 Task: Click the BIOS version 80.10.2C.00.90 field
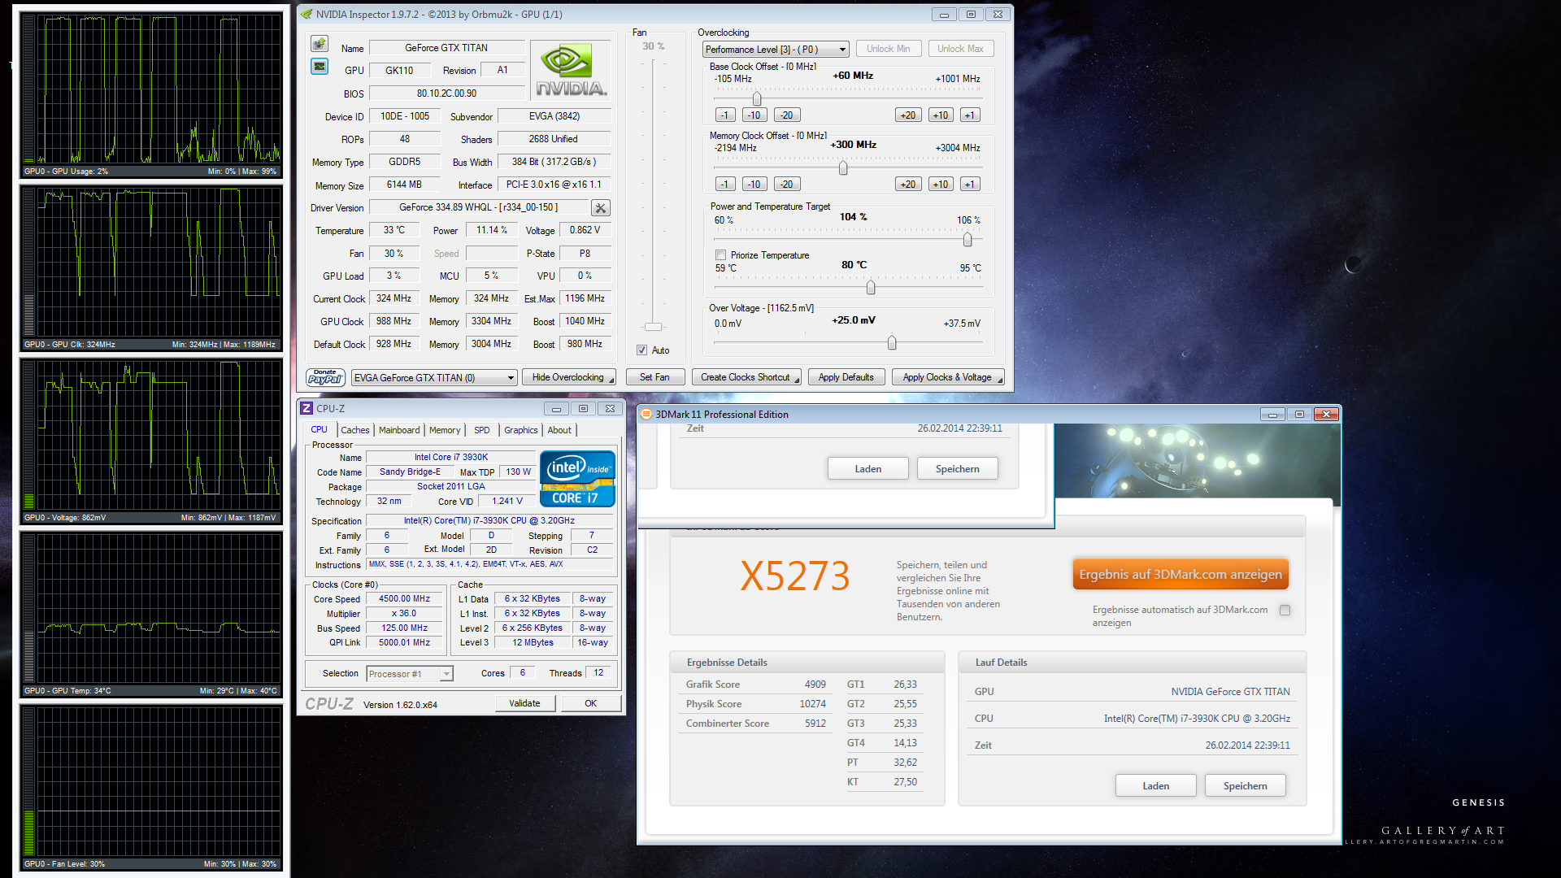pyautogui.click(x=446, y=93)
